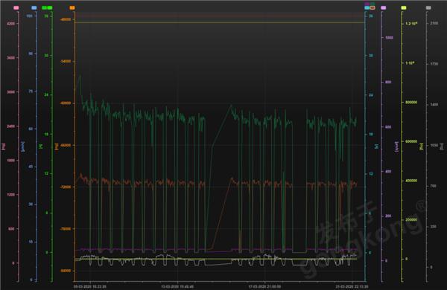Click the pink channel tag above left axis
This screenshot has height=290, width=447.
(x=16, y=8)
